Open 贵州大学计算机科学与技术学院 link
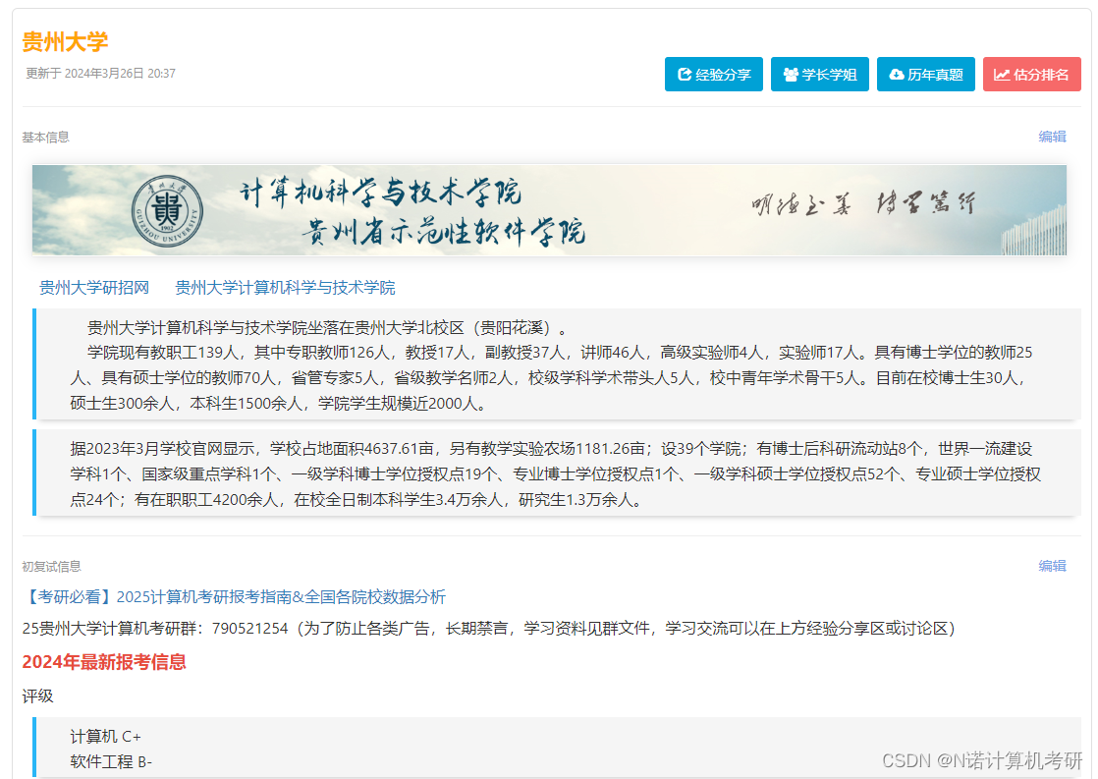This screenshot has height=779, width=1098. pyautogui.click(x=285, y=287)
